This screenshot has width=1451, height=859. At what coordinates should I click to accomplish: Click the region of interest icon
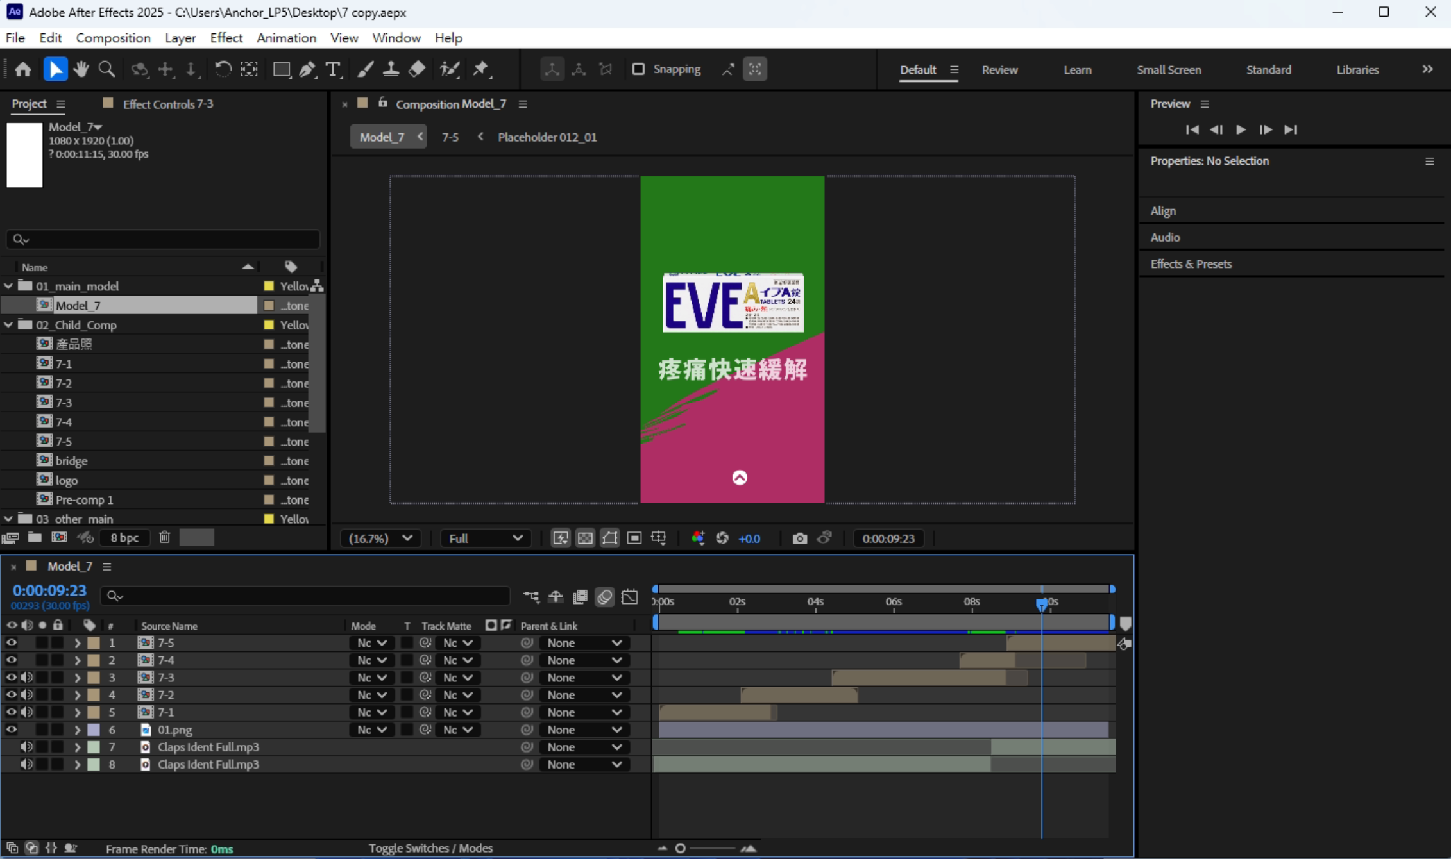coord(634,538)
